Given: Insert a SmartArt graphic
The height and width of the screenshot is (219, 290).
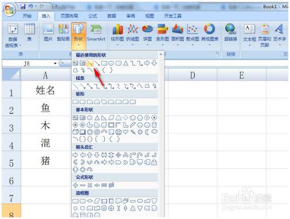Looking at the screenshot, I should (96, 33).
